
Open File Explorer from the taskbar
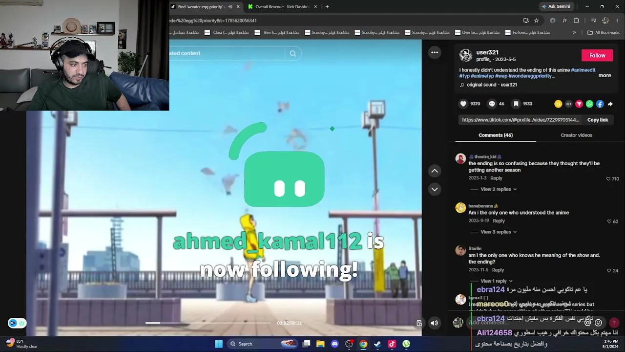tap(320, 344)
